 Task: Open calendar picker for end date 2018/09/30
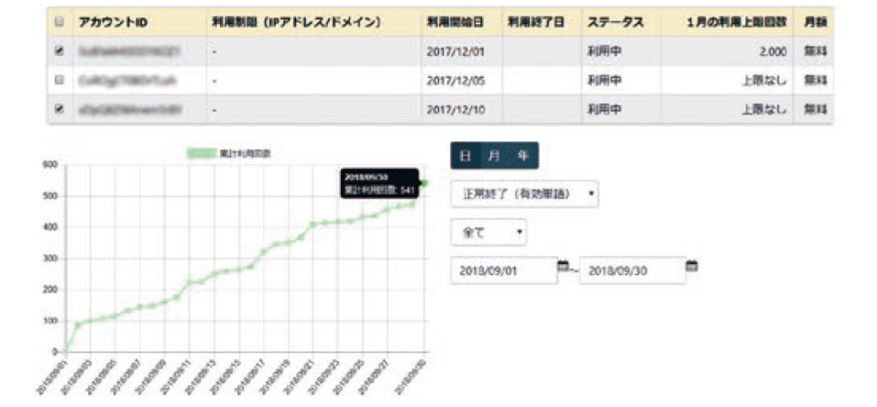(x=692, y=266)
